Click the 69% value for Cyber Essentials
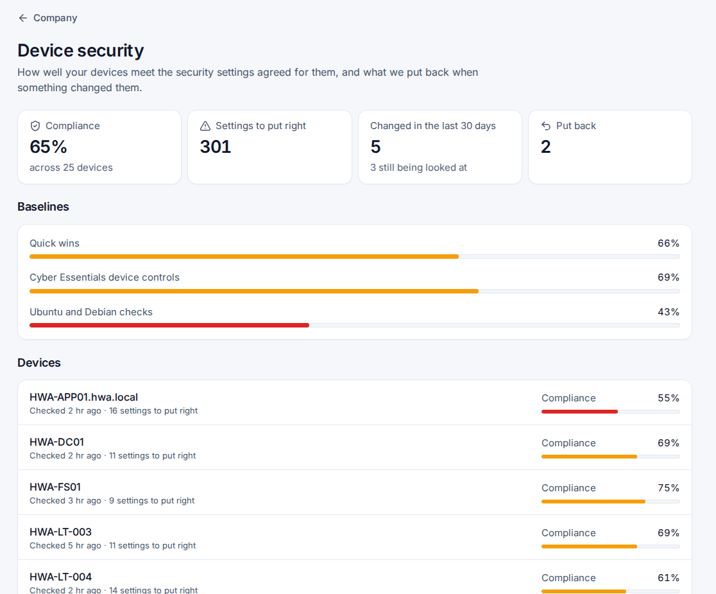The height and width of the screenshot is (594, 716). (x=669, y=277)
